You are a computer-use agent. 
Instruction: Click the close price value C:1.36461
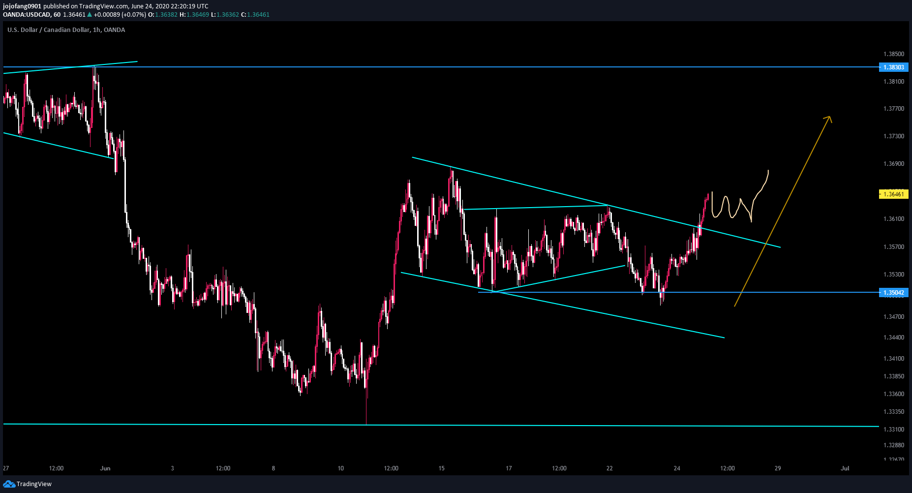pyautogui.click(x=255, y=15)
